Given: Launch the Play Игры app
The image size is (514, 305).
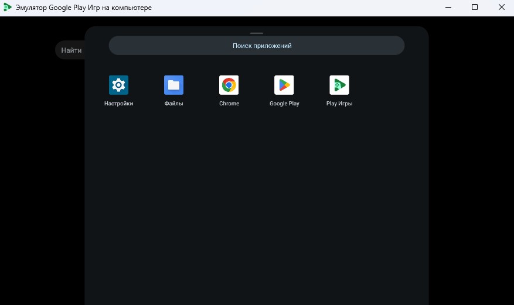Looking at the screenshot, I should pyautogui.click(x=339, y=85).
